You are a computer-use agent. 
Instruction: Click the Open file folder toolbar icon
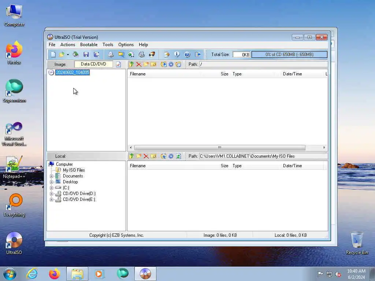pos(62,55)
